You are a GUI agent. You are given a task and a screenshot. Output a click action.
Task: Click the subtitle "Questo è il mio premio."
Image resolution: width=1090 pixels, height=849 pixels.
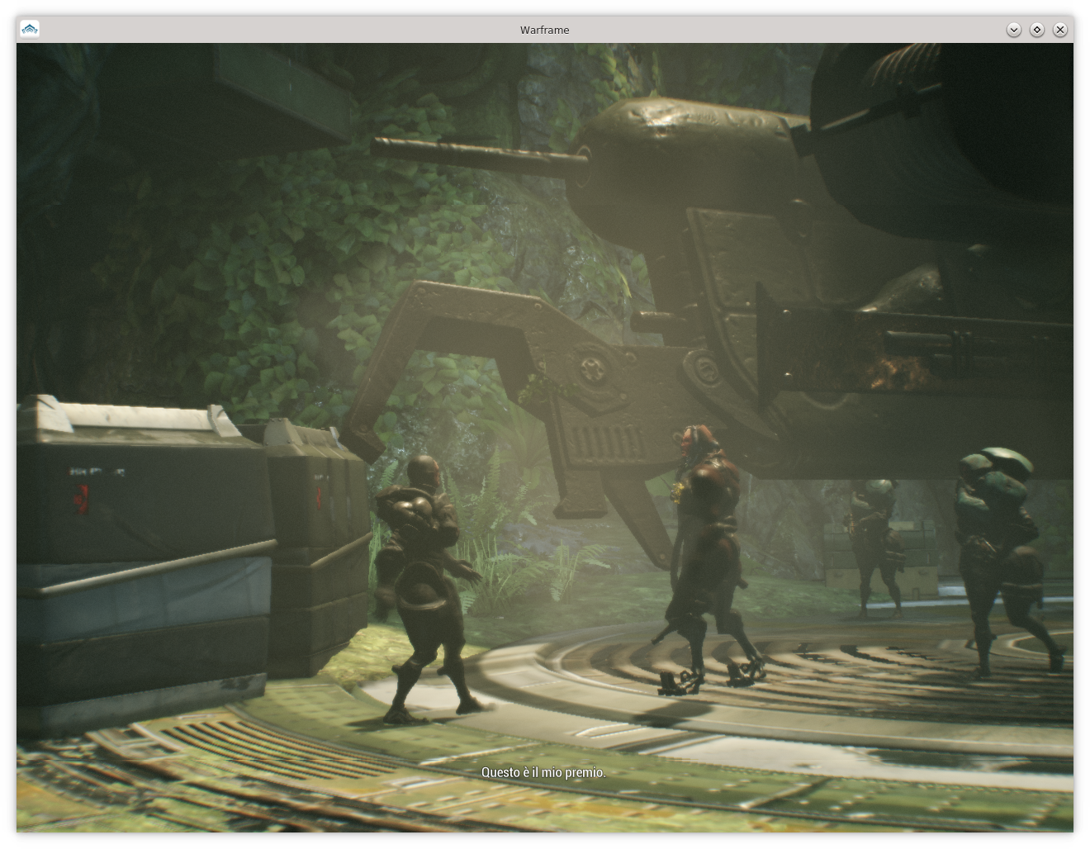pos(544,772)
